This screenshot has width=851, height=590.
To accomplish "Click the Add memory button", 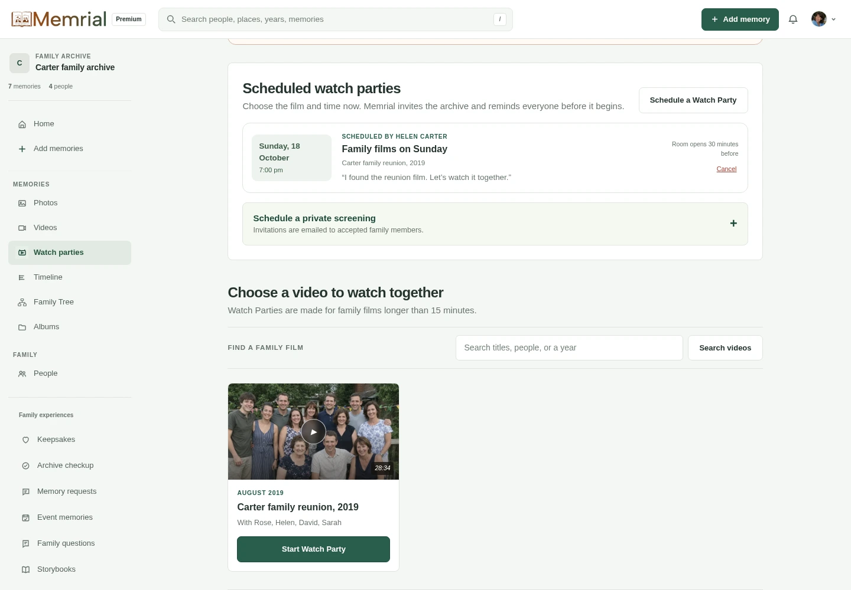I will (740, 19).
